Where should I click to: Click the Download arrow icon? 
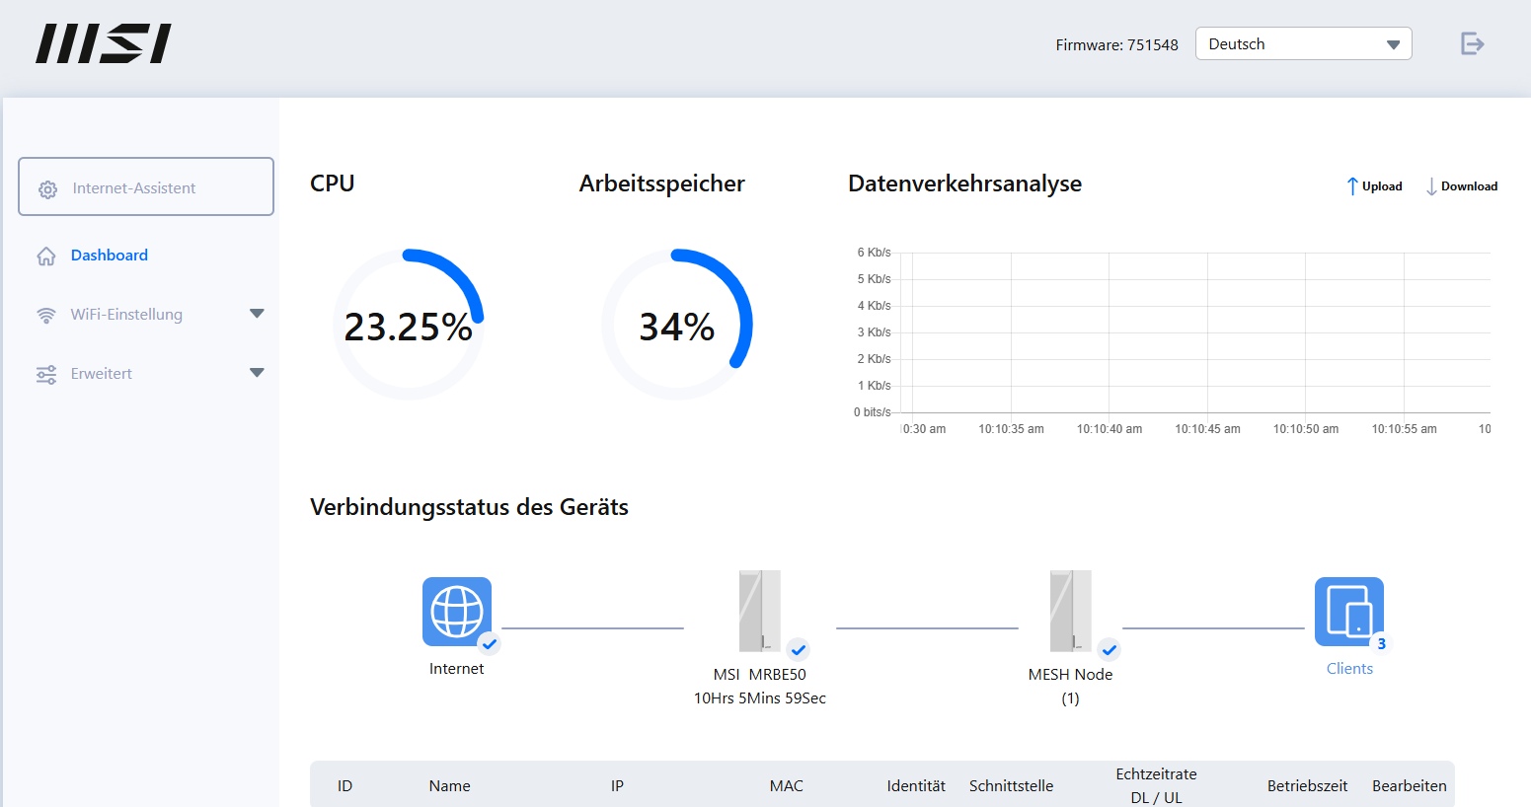1431,186
